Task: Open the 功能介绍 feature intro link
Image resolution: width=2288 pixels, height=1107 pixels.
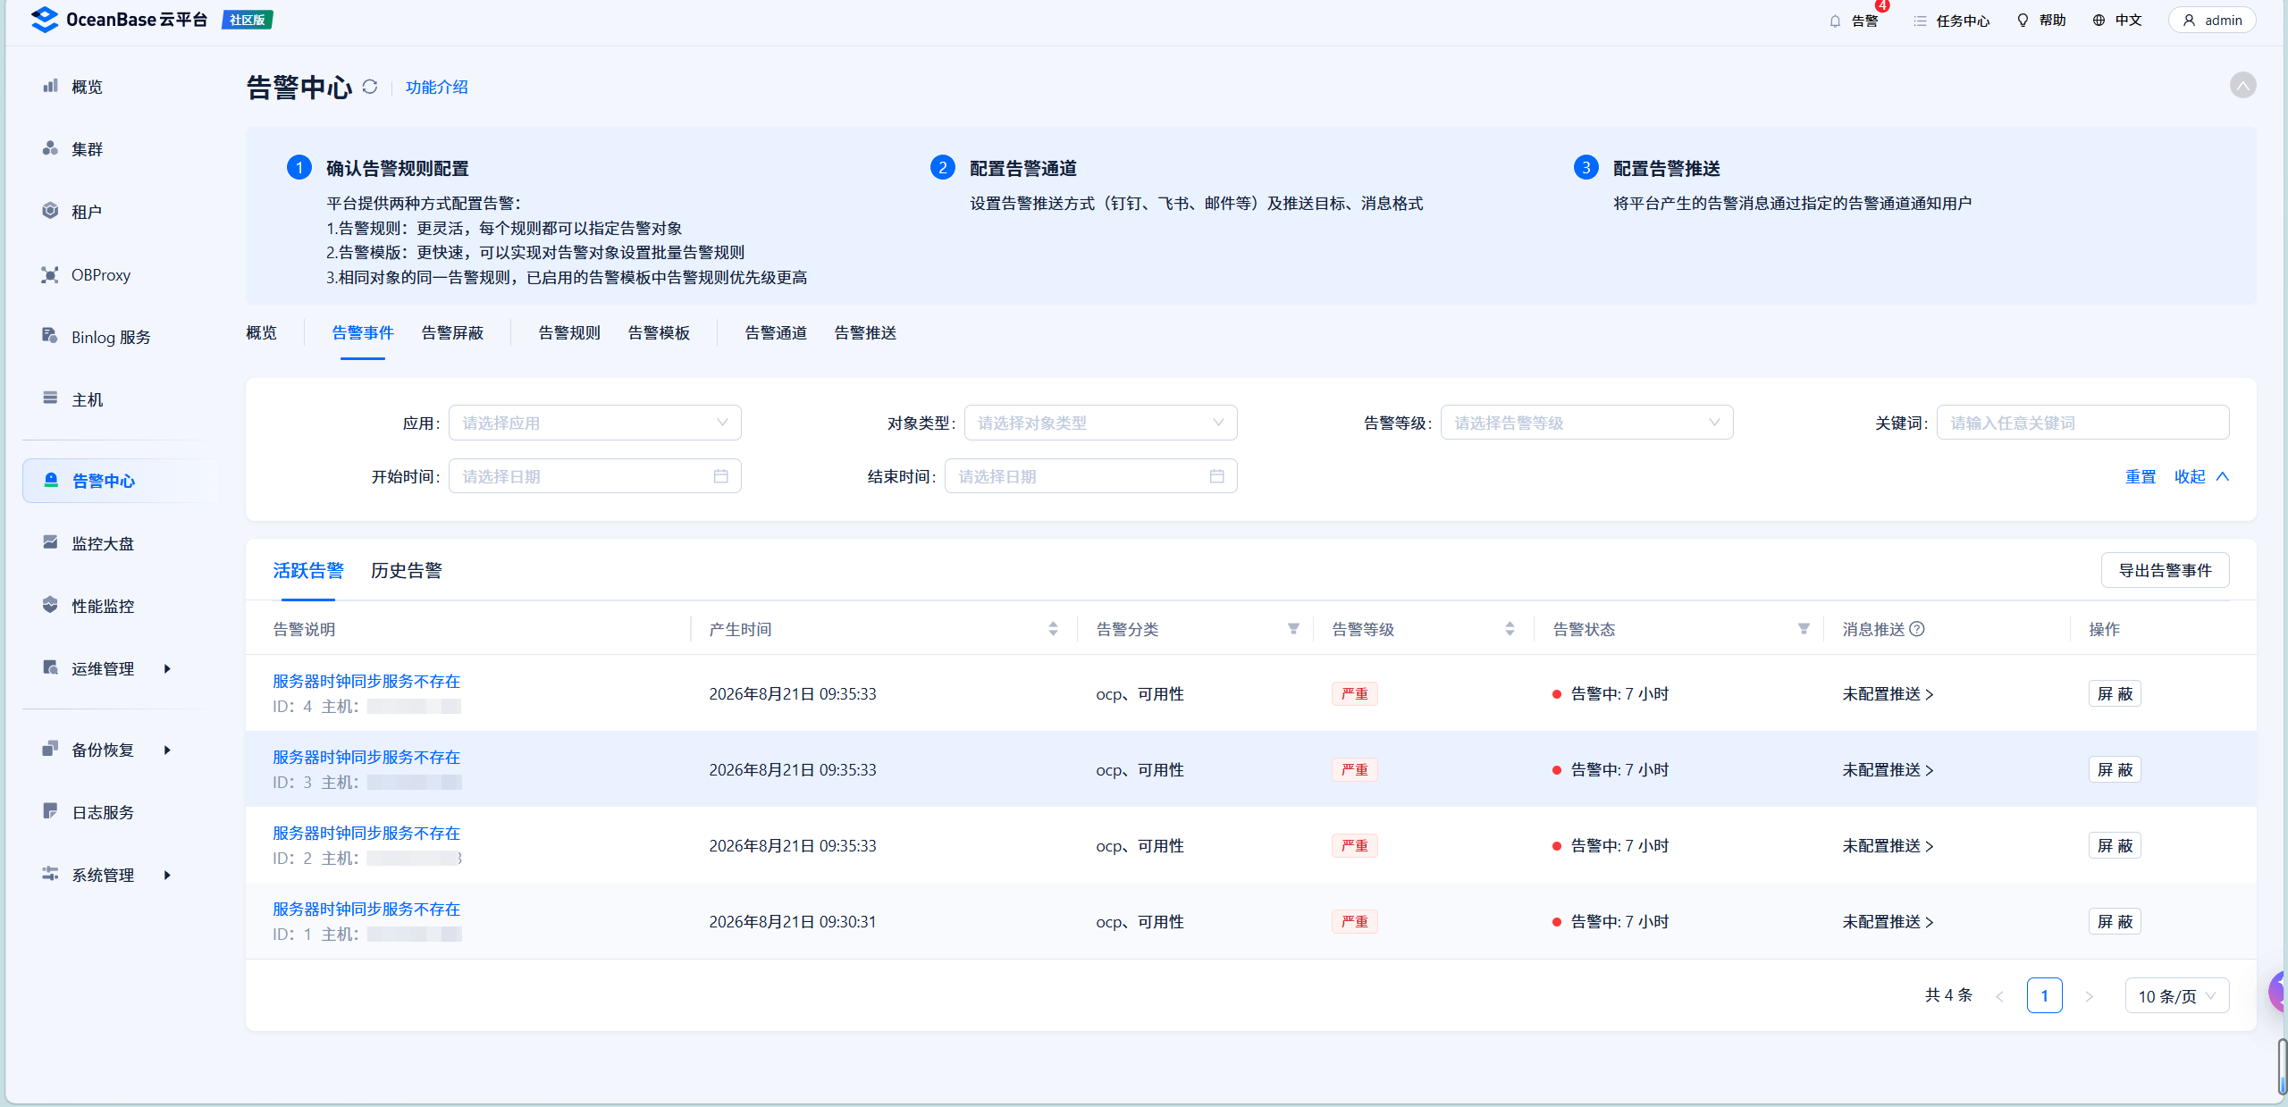Action: tap(437, 88)
